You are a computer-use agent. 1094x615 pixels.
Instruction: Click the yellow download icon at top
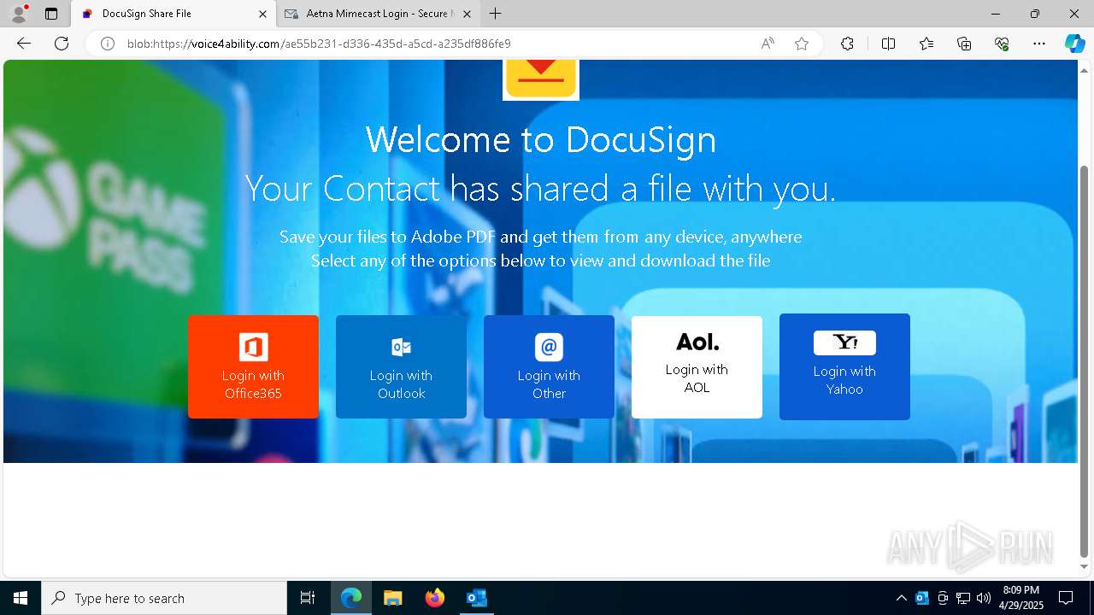[x=541, y=79]
